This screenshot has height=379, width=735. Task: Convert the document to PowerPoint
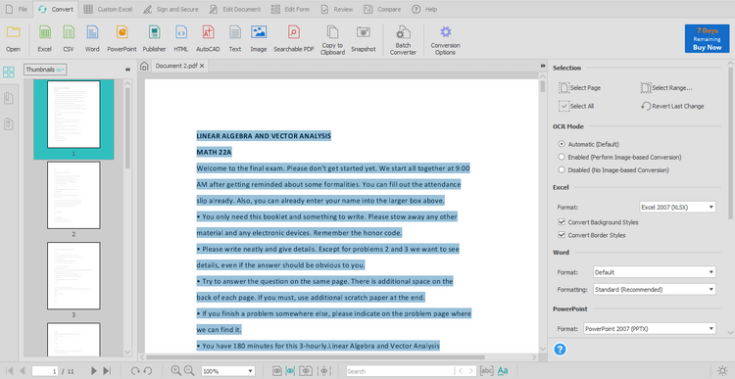click(122, 38)
